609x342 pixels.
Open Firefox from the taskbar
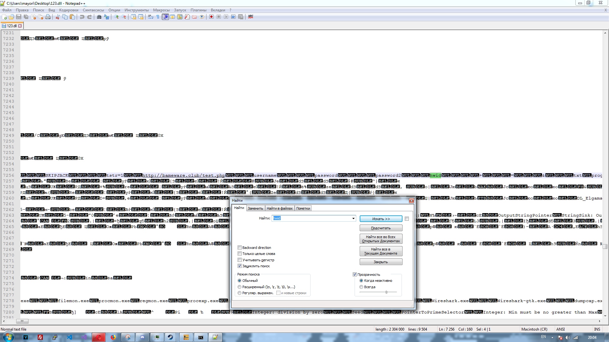[x=113, y=337]
